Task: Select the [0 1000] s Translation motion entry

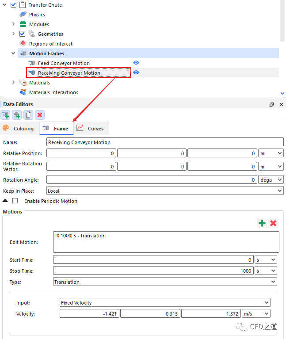Action: click(x=80, y=236)
